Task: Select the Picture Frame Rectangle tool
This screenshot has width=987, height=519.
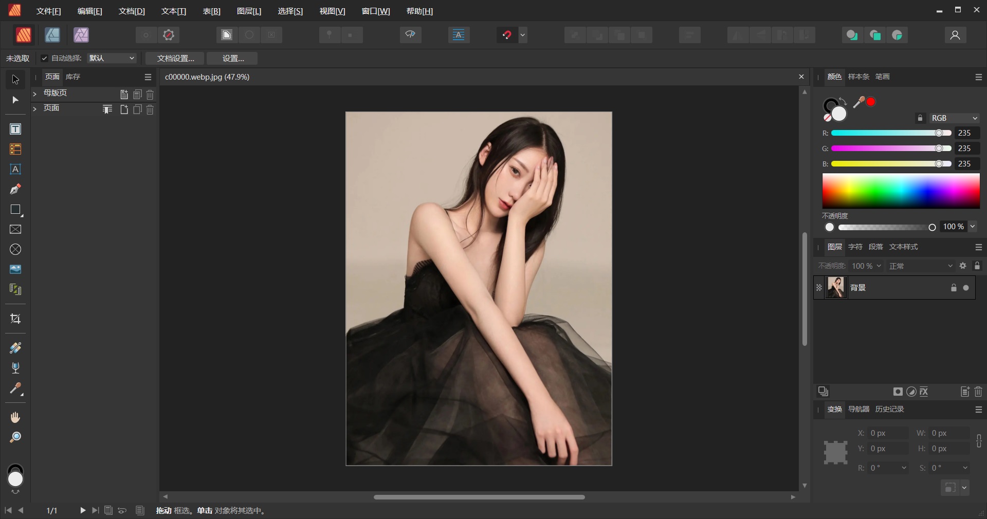Action: pyautogui.click(x=15, y=229)
